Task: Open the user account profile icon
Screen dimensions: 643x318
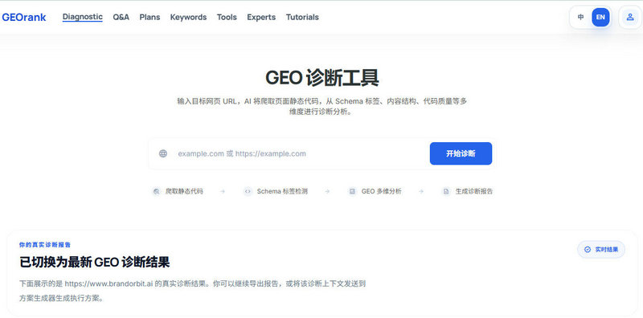Action: tap(630, 17)
